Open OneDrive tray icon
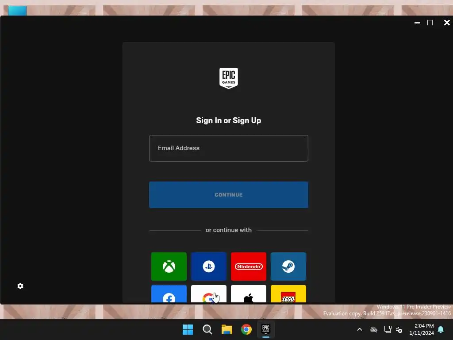 pyautogui.click(x=374, y=329)
